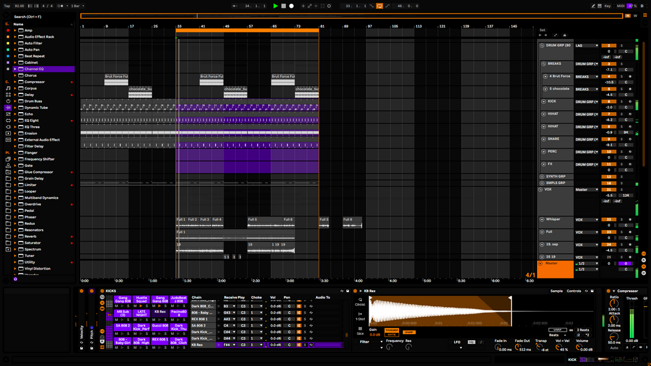Adjust the Simpler Volume knob

pos(578,347)
